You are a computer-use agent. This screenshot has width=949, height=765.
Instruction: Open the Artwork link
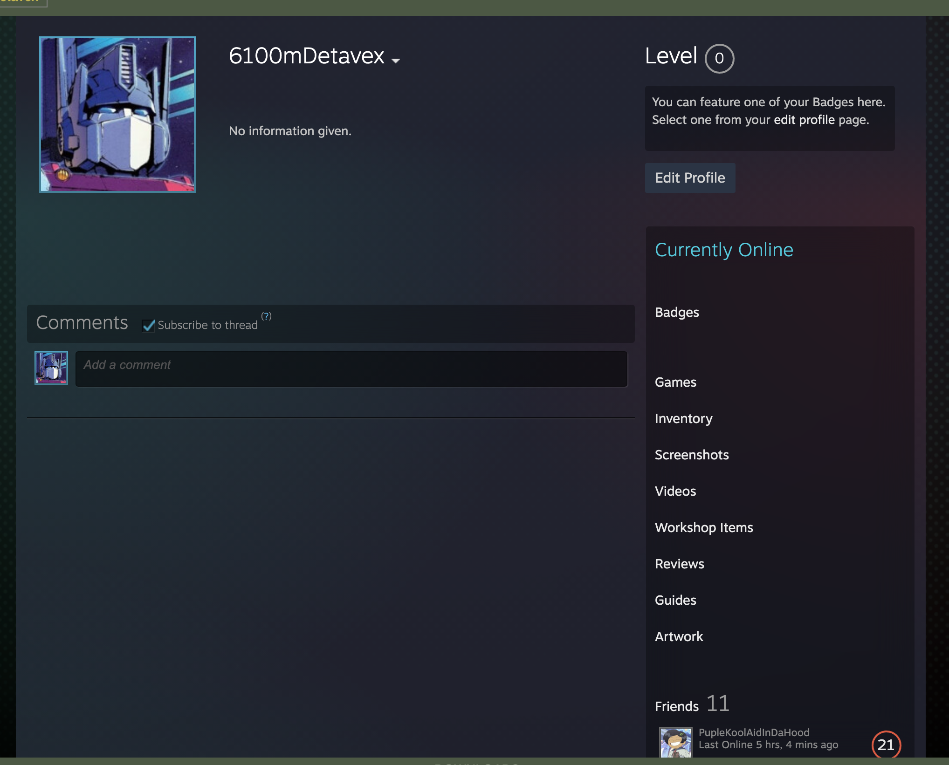click(679, 636)
